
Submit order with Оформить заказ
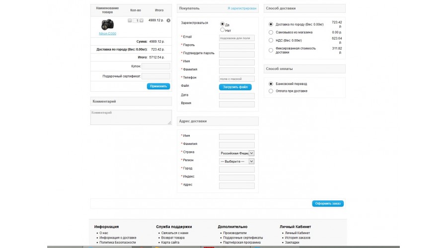point(328,203)
